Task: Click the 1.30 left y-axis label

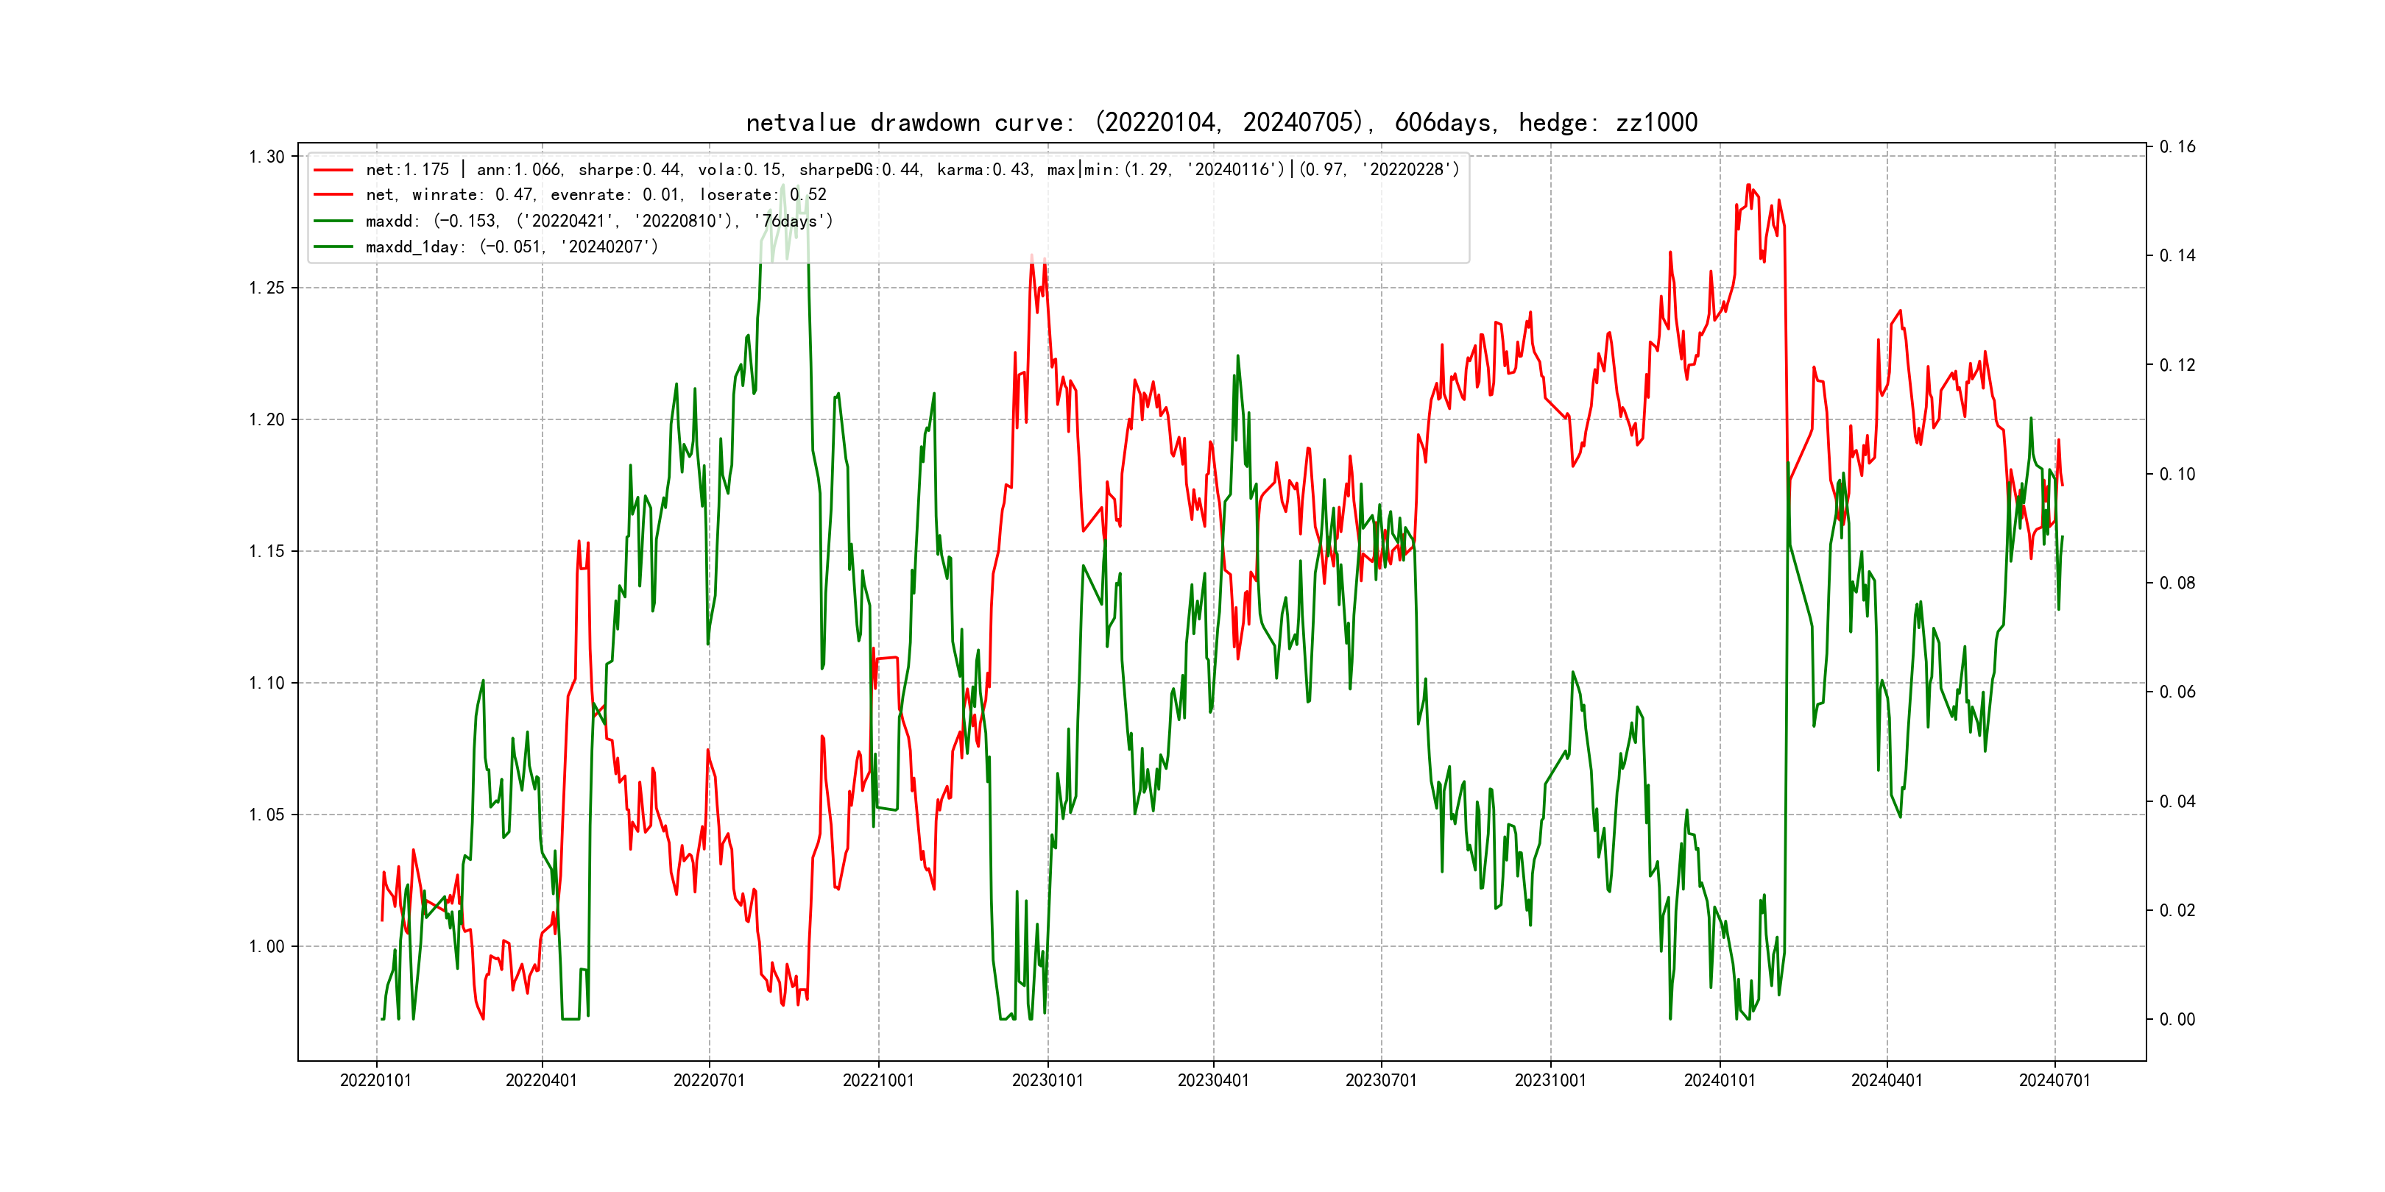Action: (266, 157)
